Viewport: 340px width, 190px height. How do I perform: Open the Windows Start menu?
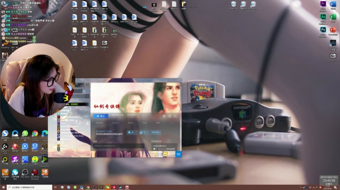tap(3, 187)
